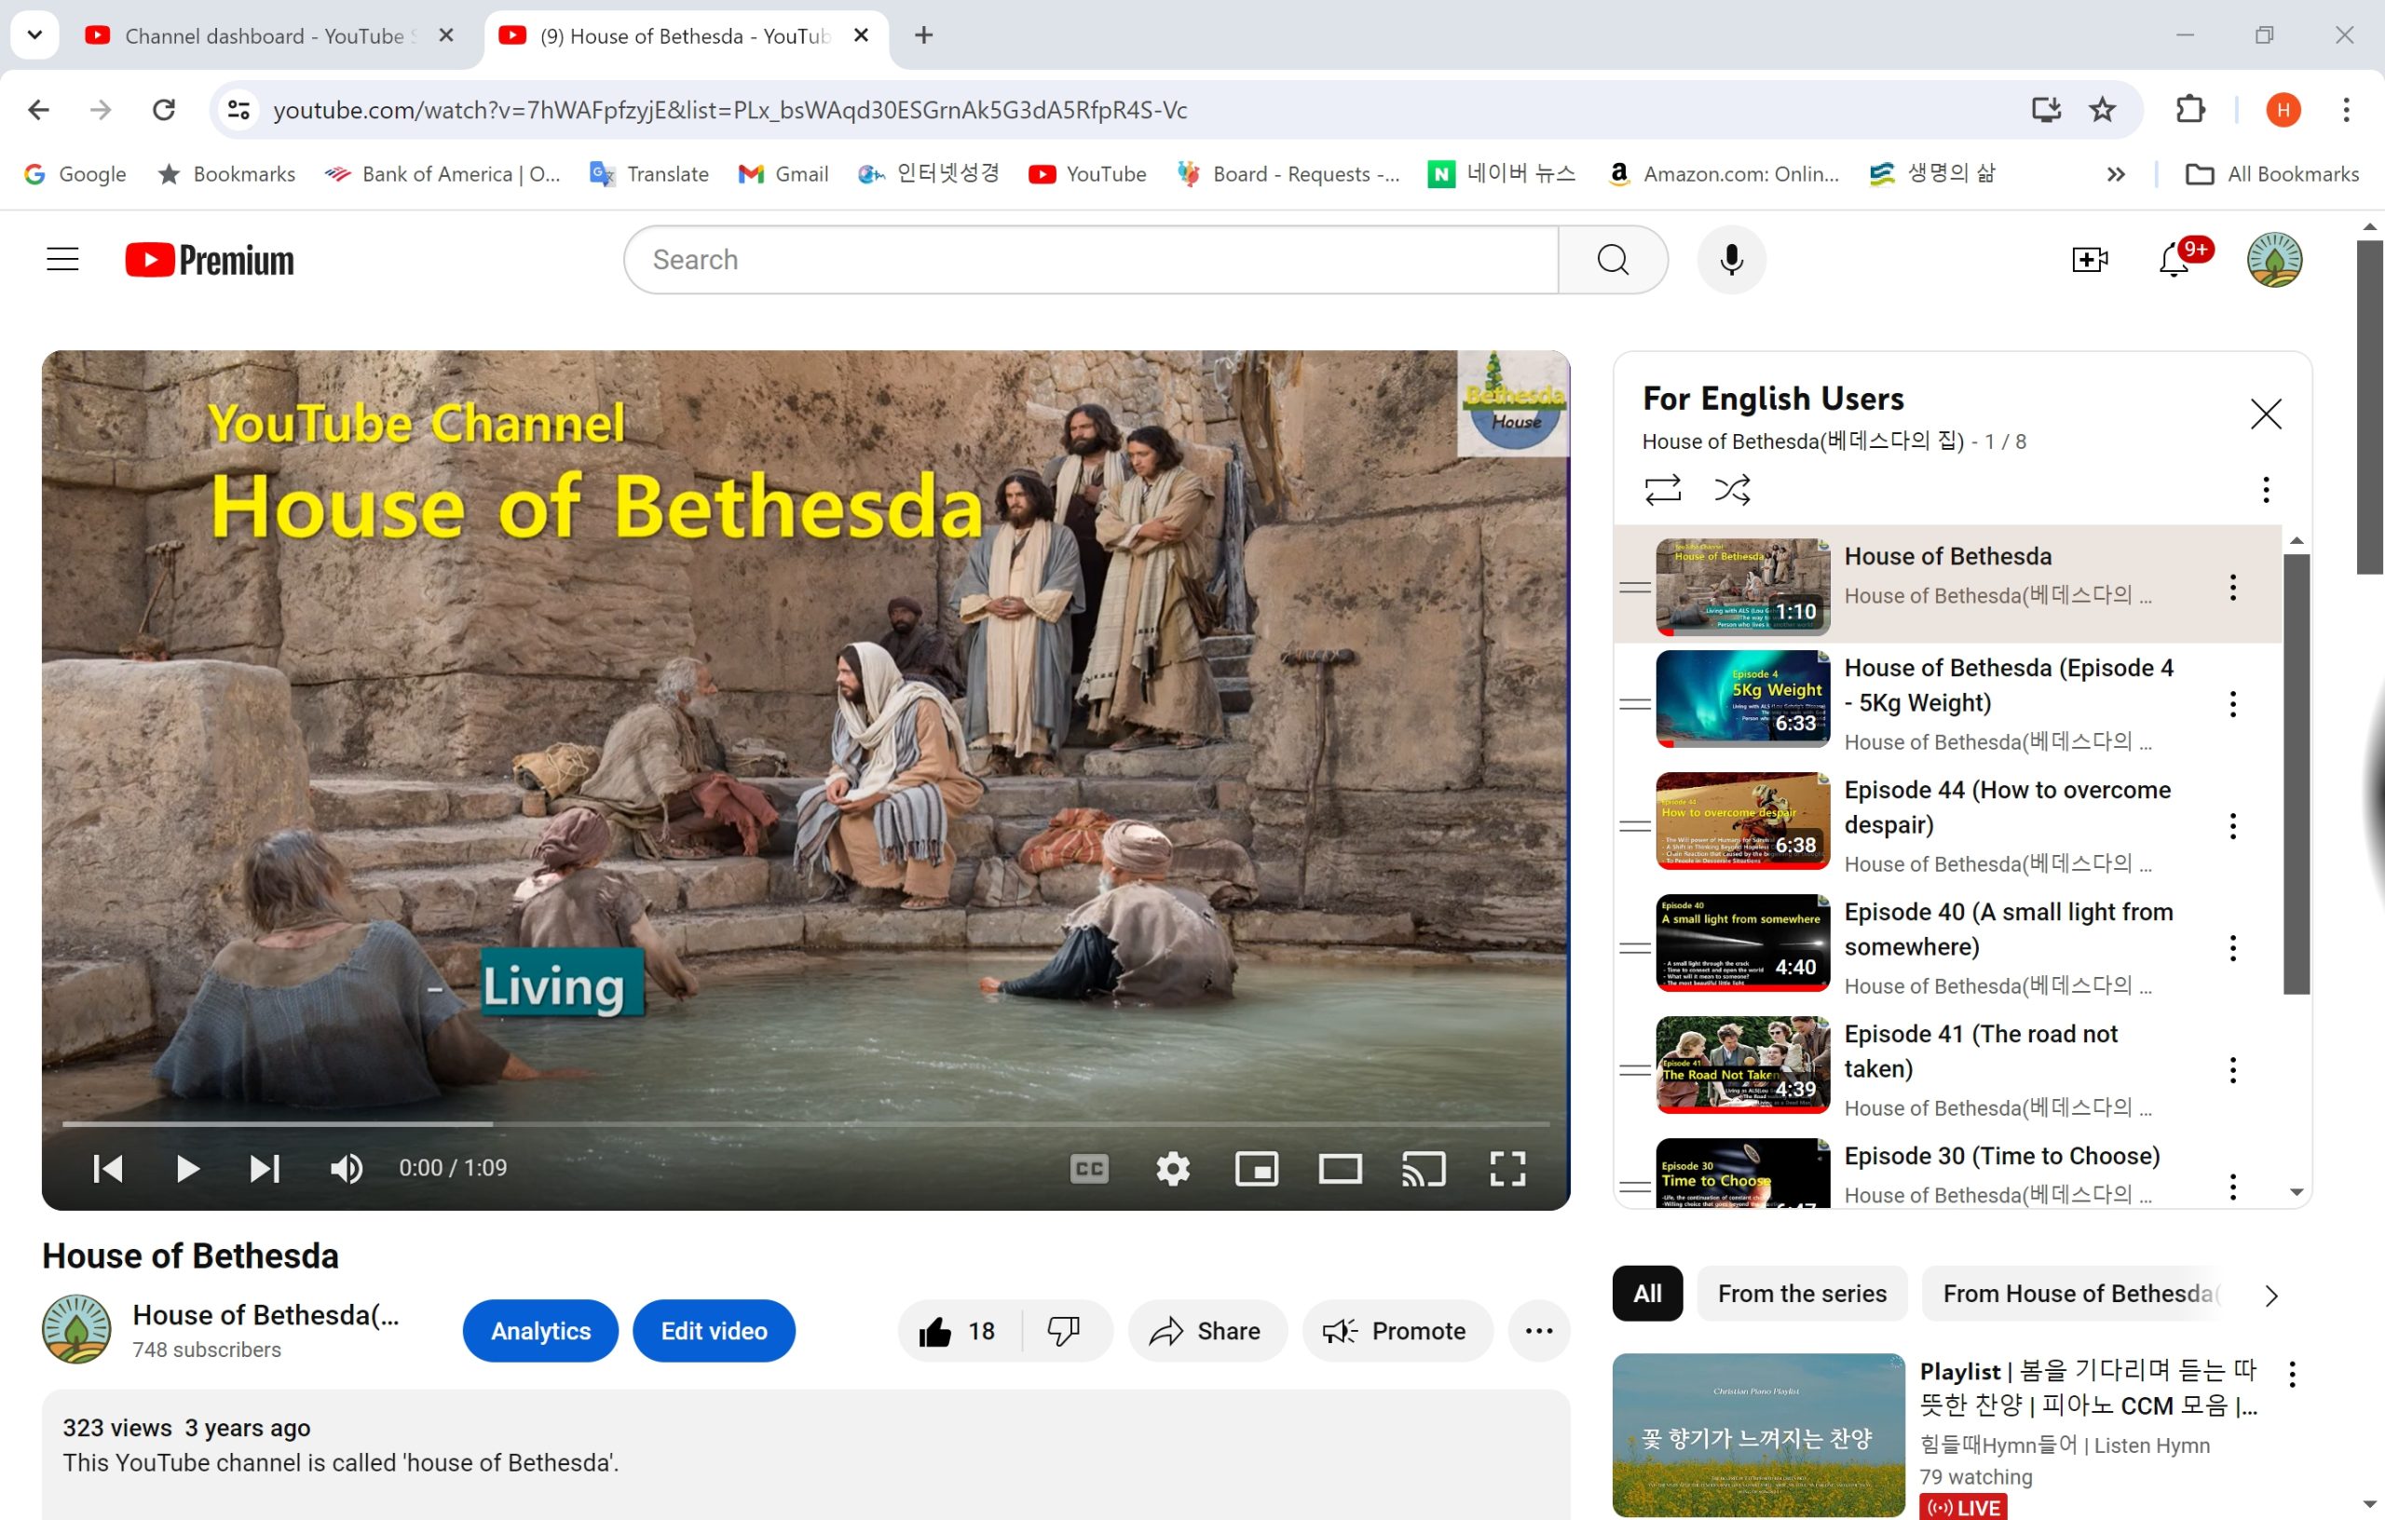Open the hamburger guide menu

[x=62, y=260]
